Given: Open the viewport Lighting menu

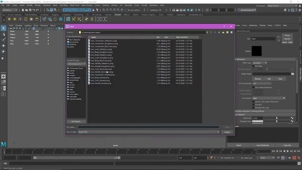Looking at the screenshot, I should [28, 25].
